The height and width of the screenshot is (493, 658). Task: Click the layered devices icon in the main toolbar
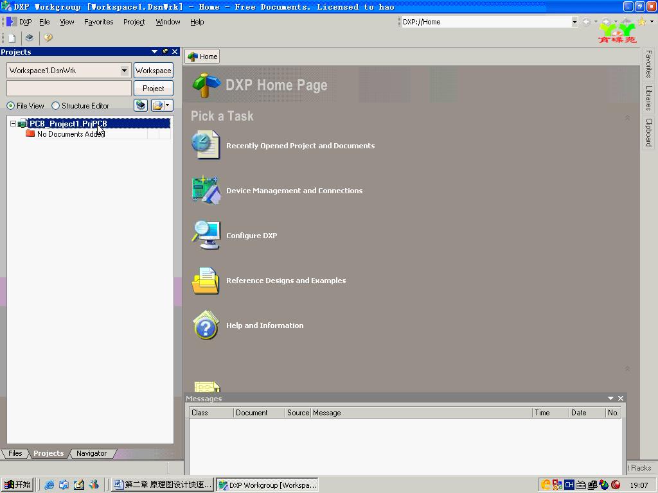coord(29,38)
